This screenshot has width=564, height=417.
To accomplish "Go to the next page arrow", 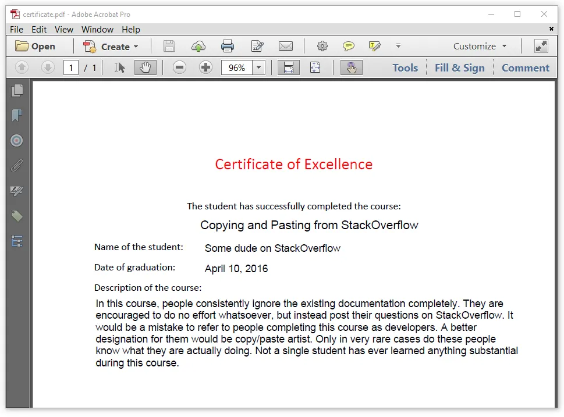I will 48,67.
